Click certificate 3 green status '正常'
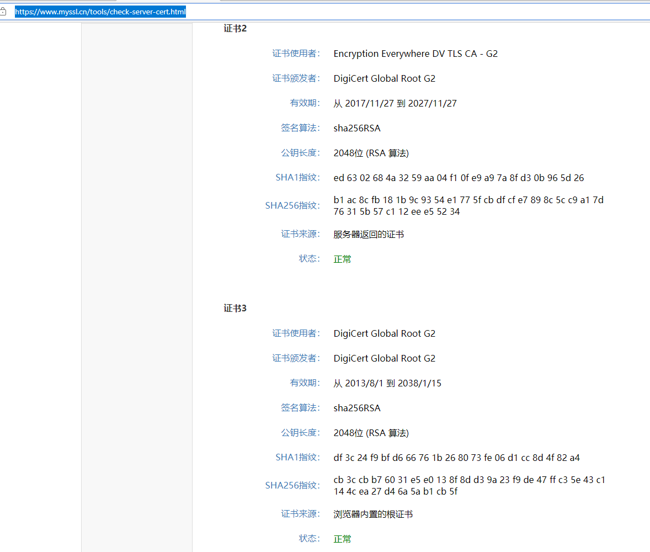 pos(343,539)
